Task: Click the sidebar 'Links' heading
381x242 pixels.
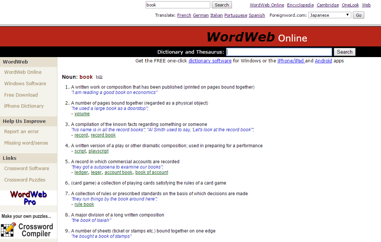Action: click(x=10, y=158)
